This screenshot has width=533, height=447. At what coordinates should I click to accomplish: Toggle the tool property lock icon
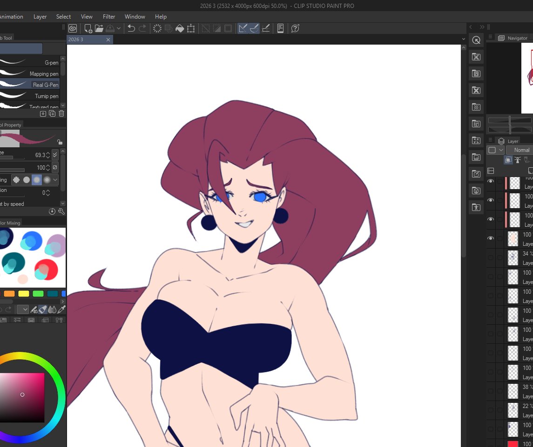pos(60,142)
